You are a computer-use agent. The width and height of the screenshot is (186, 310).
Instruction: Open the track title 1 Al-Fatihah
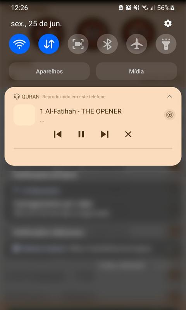click(x=81, y=112)
